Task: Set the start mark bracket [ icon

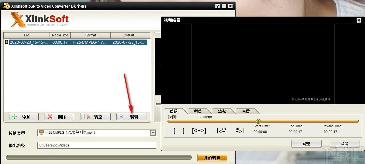Action: (x=175, y=131)
